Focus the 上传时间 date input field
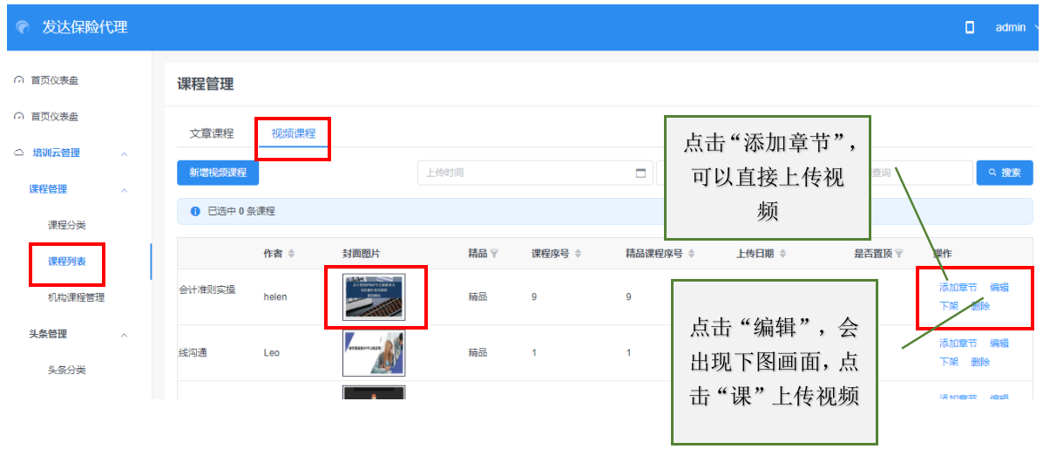Image resolution: width=1043 pixels, height=449 pixels. [523, 173]
